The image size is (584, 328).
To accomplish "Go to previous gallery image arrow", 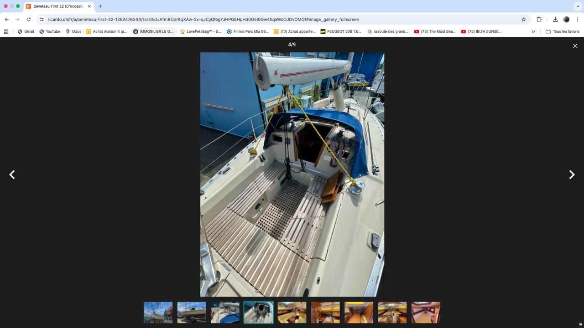I will 12,175.
